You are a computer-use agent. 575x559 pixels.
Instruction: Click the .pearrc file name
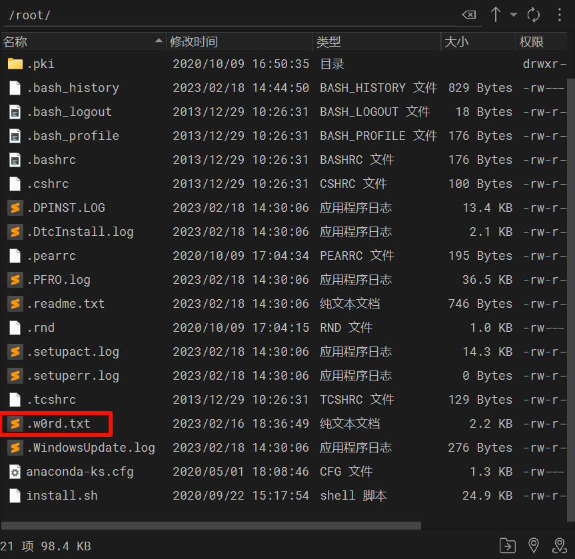click(52, 256)
